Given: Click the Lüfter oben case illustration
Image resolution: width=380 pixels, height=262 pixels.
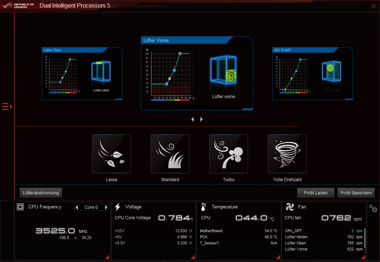Looking at the screenshot, I should coord(101,71).
